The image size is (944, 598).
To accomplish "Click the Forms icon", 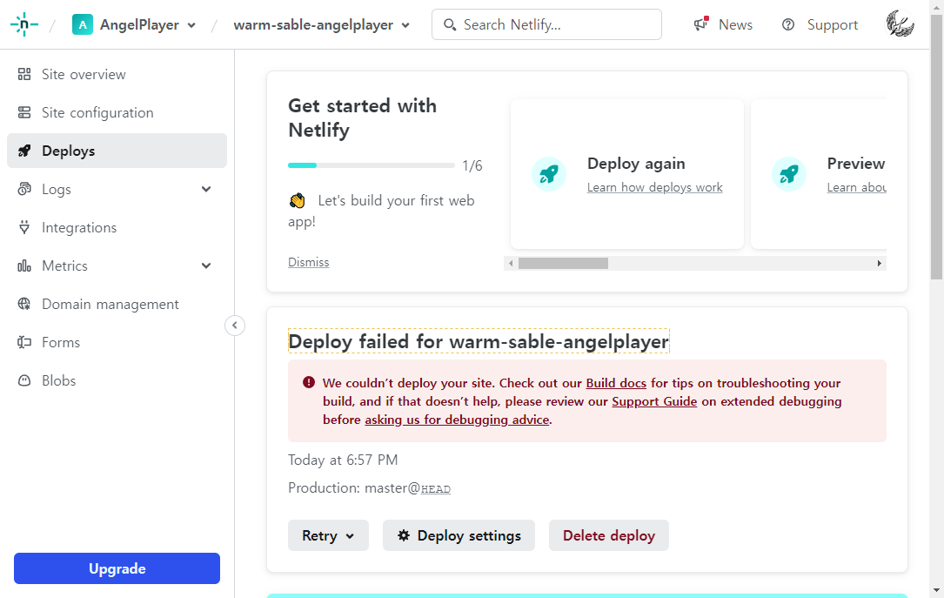I will click(24, 342).
